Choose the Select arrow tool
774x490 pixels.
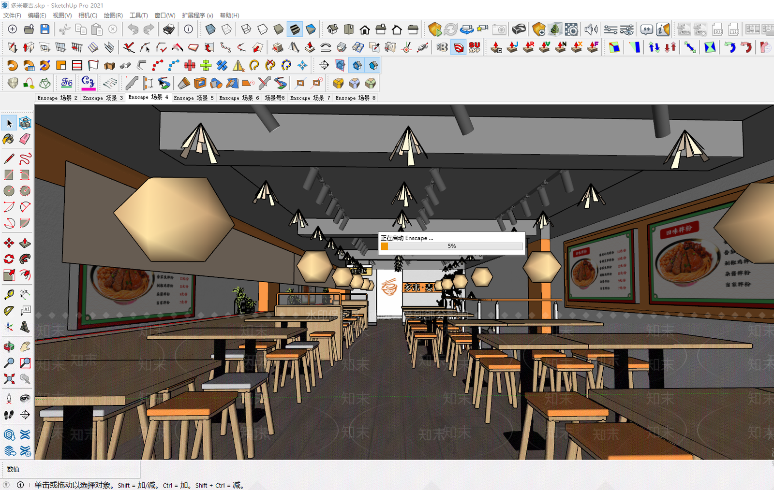point(9,123)
